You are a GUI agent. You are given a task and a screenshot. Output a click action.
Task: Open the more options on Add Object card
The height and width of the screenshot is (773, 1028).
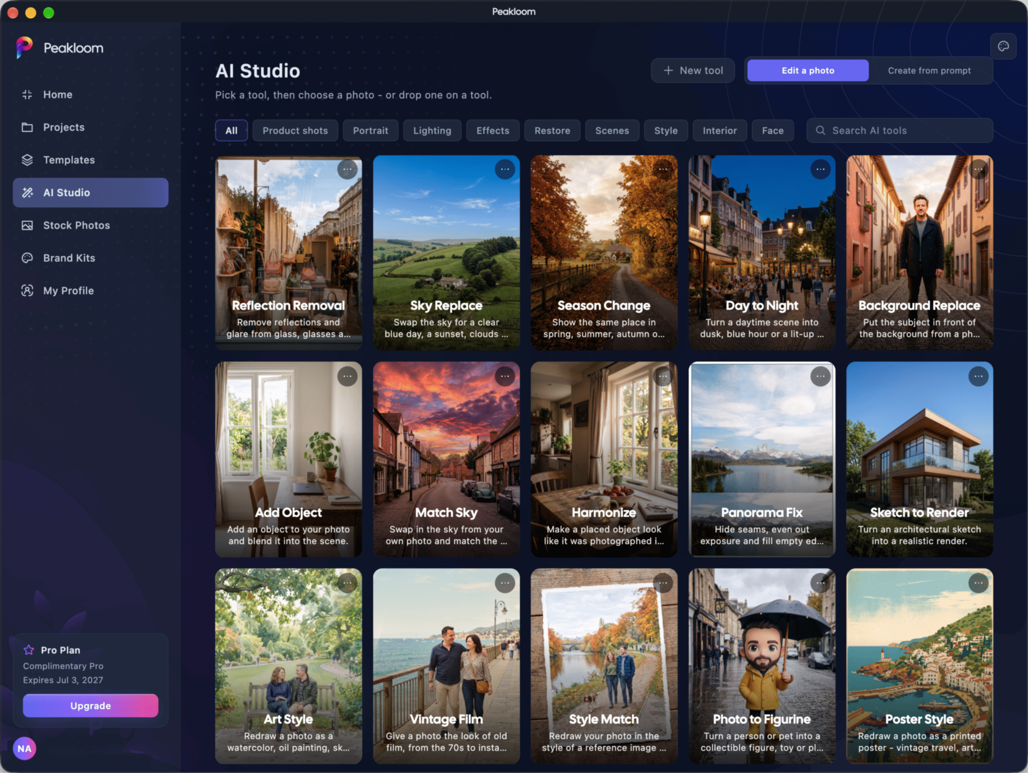(x=347, y=376)
